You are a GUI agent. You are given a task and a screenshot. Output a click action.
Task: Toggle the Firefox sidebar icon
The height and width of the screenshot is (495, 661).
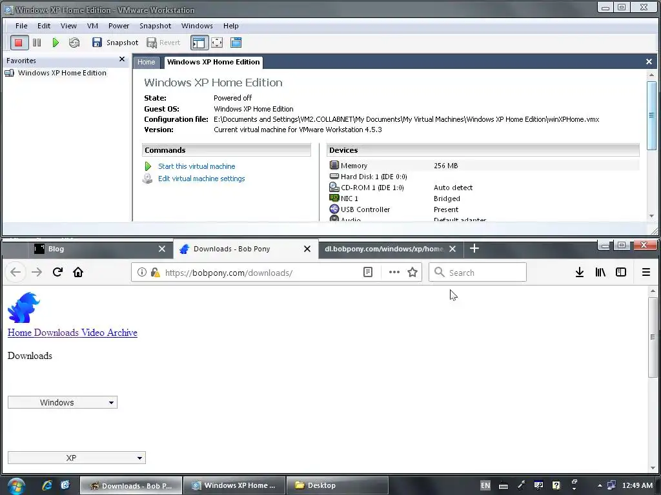(621, 273)
